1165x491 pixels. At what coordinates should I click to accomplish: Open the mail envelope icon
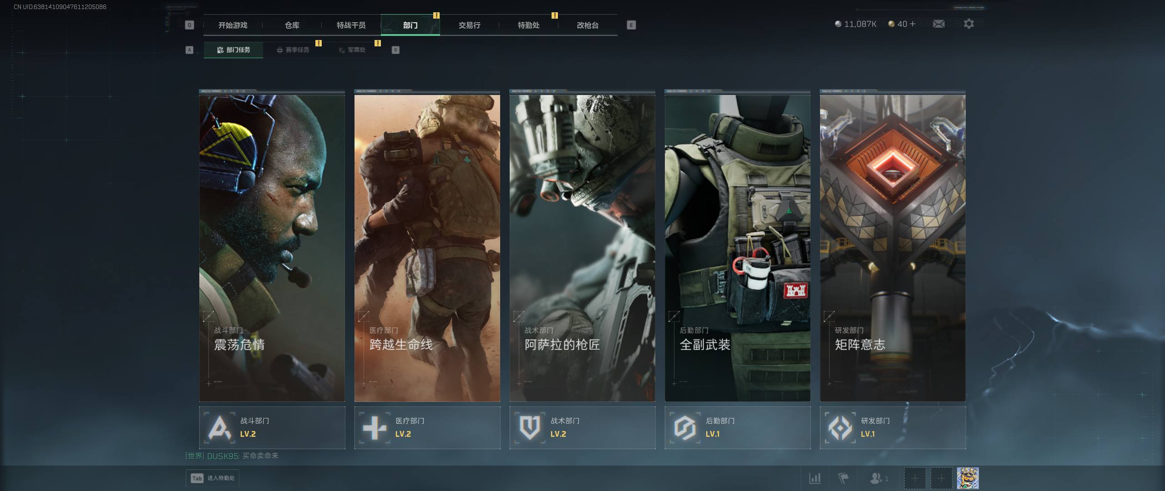tap(938, 24)
